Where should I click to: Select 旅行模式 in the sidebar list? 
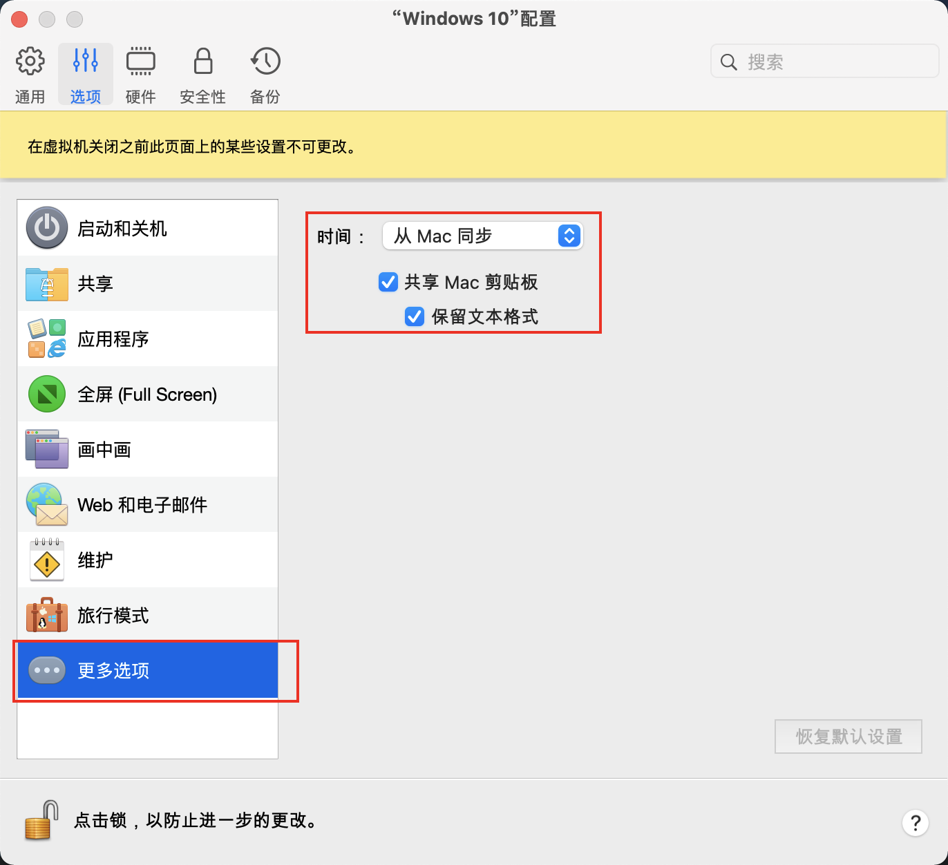coord(148,615)
